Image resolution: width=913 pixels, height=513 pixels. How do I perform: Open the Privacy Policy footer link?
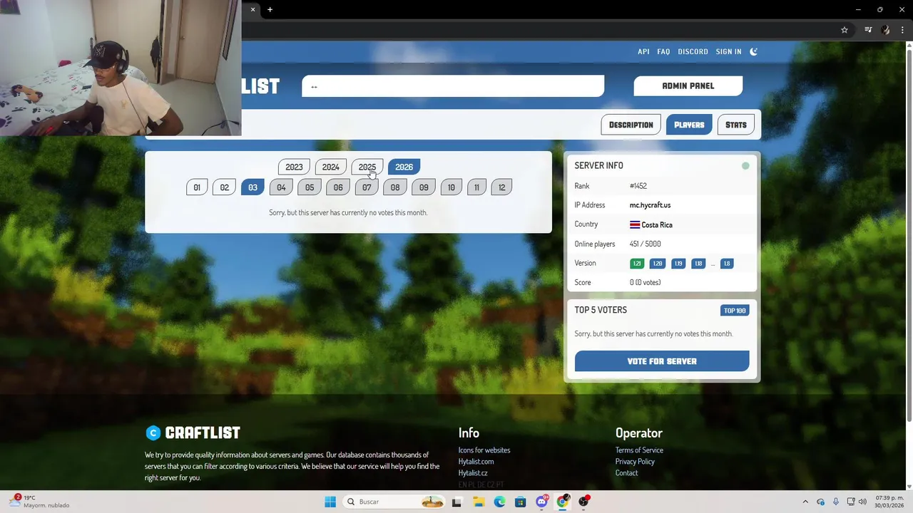pyautogui.click(x=635, y=462)
